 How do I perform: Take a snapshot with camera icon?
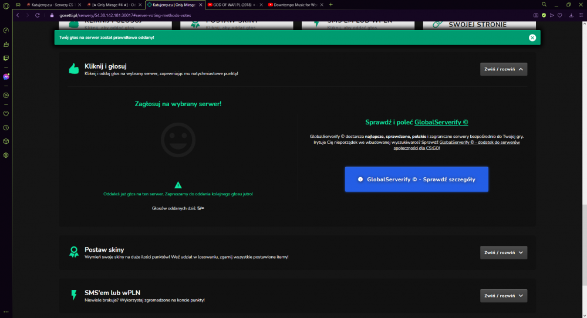point(536,15)
